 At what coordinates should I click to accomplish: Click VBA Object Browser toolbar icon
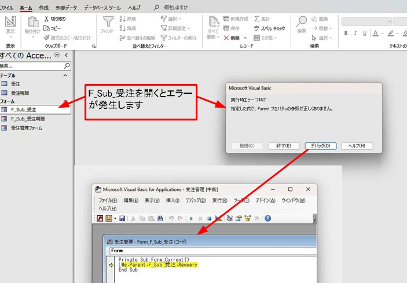pyautogui.click(x=247, y=218)
